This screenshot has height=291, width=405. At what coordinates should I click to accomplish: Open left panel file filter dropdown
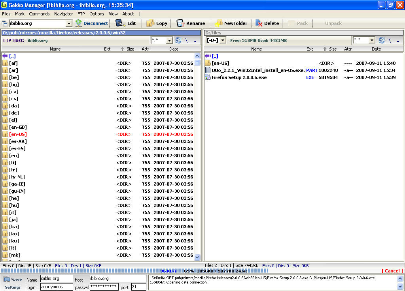tap(169, 40)
